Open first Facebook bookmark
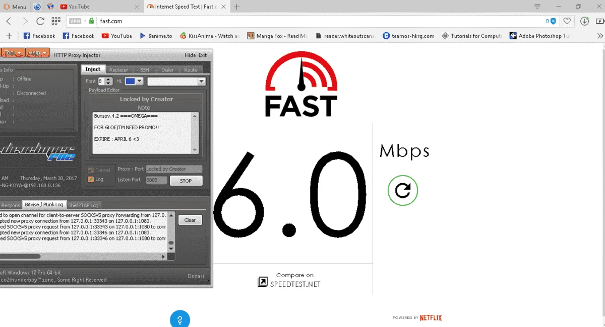605x327 pixels. (x=39, y=36)
